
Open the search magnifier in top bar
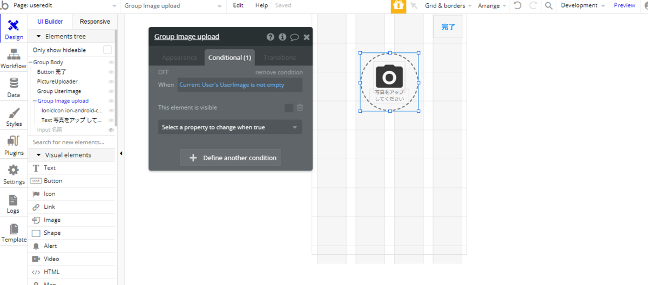click(x=549, y=5)
